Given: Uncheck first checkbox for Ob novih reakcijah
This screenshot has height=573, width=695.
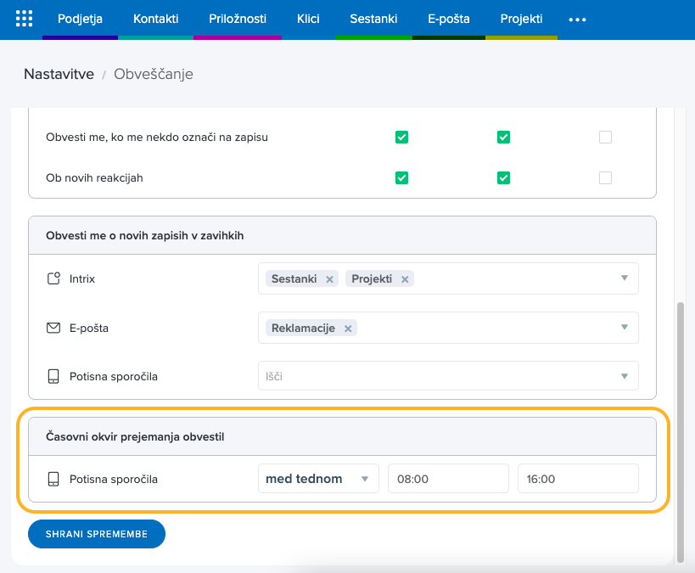Looking at the screenshot, I should coord(402,178).
